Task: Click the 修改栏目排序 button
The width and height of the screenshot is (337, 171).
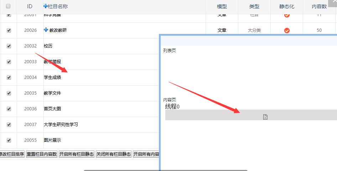Action: [x=12, y=154]
